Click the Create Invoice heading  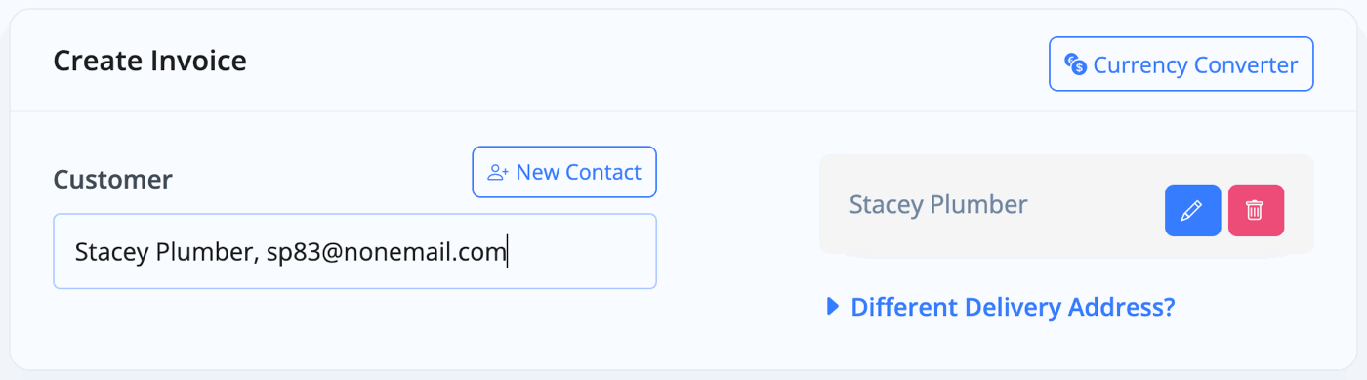coord(149,62)
